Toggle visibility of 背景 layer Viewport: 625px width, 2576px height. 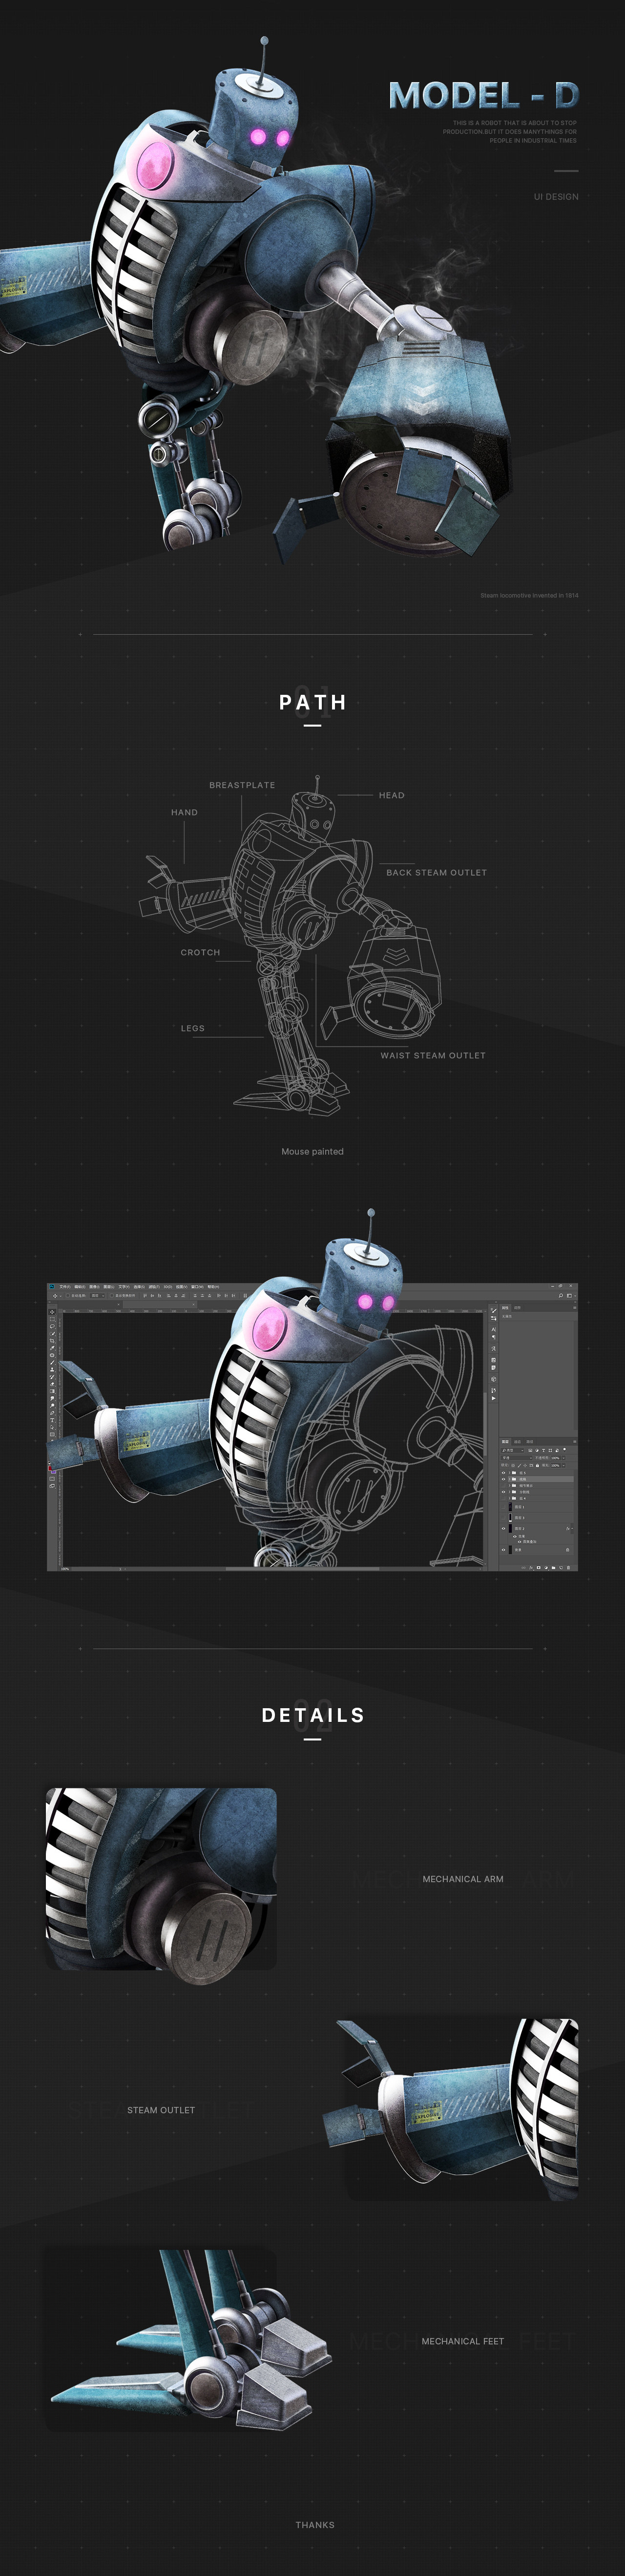pos(504,1550)
